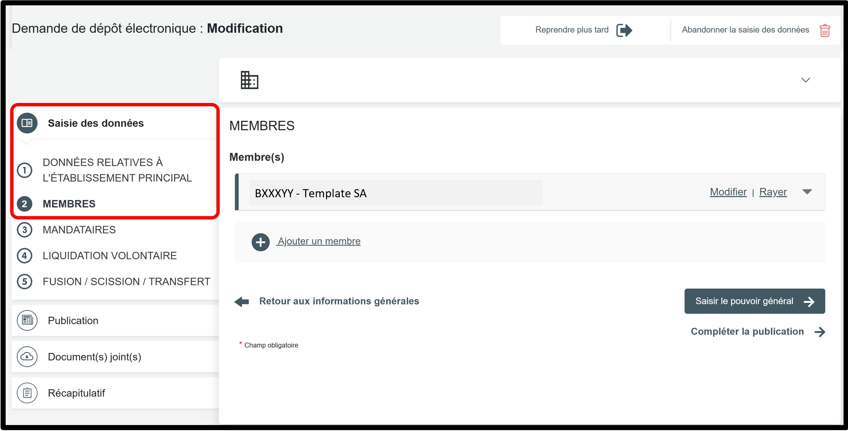Viewport: 848px width, 431px height.
Task: Go to step 4 Liquidation volontaire
Action: coord(109,256)
